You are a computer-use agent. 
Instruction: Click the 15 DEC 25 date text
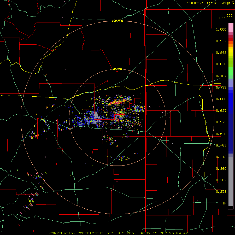[x=163, y=233]
